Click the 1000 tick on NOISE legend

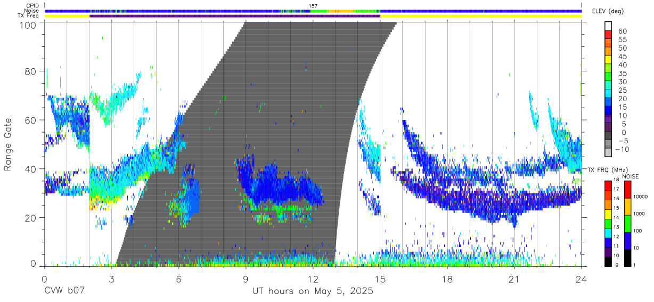(x=639, y=214)
